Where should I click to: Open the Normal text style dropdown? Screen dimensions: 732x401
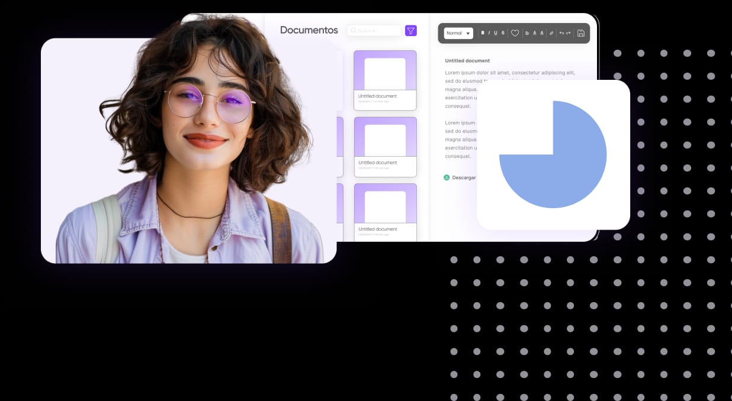click(x=458, y=33)
